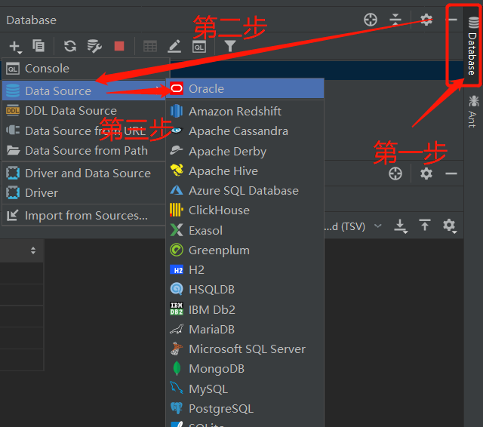Hide the Database panel with minus icon
The height and width of the screenshot is (427, 483).
(x=453, y=20)
